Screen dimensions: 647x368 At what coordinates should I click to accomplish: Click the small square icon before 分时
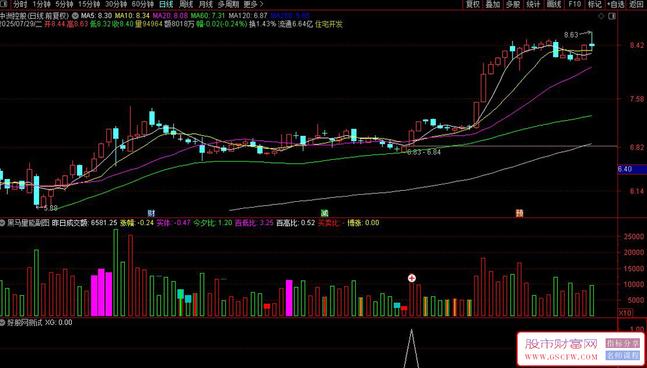4,5
